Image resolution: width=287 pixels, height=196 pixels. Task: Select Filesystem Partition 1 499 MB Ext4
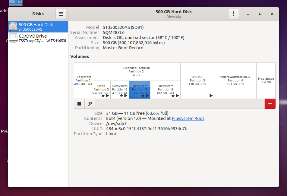click(x=83, y=81)
